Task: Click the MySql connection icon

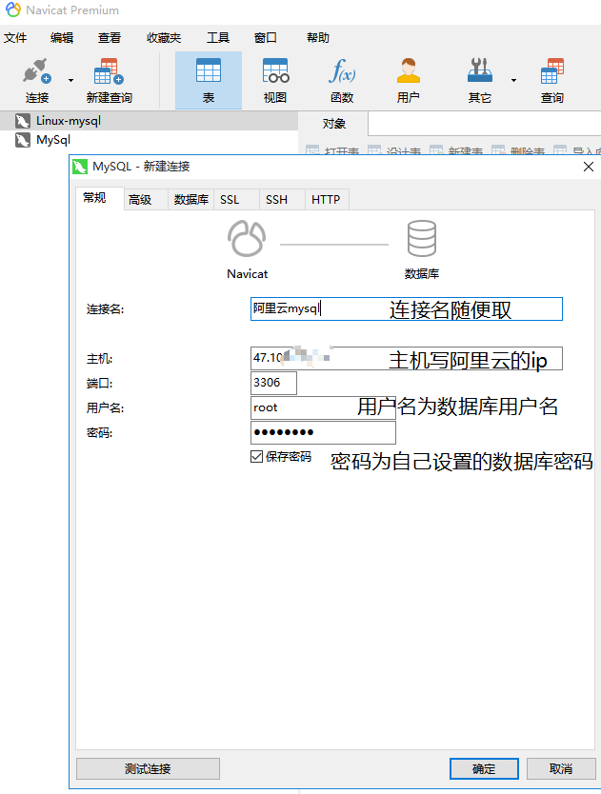Action: point(22,140)
